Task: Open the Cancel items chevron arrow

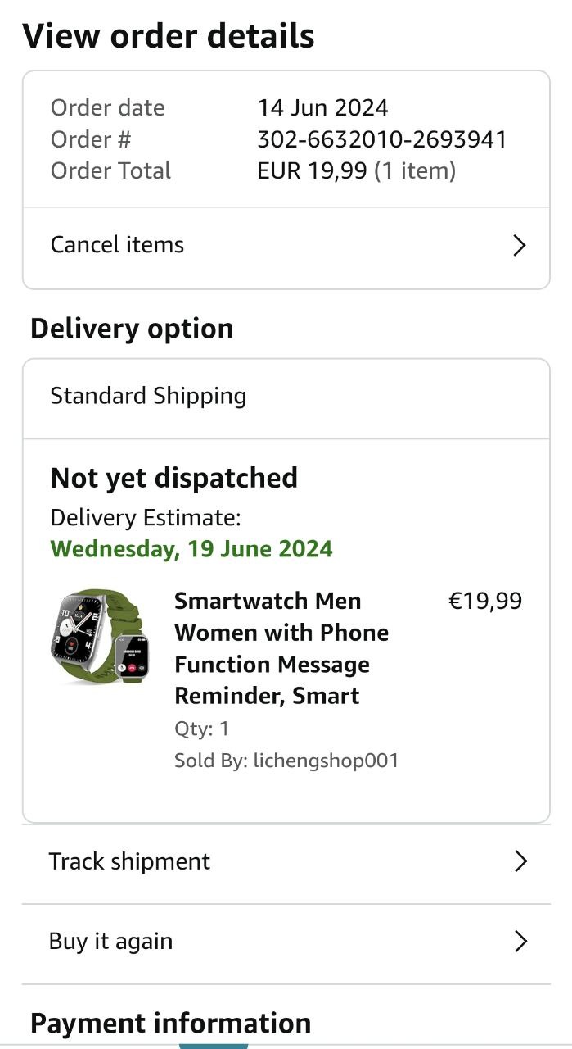Action: 519,245
